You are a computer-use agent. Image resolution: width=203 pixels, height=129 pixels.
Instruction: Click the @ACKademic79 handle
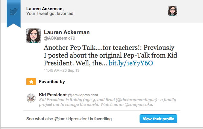(57, 38)
